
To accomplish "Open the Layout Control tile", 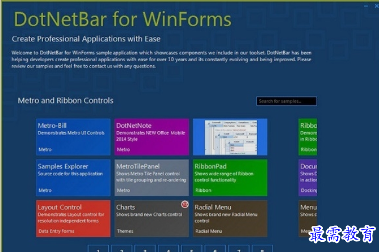I will click(x=73, y=219).
